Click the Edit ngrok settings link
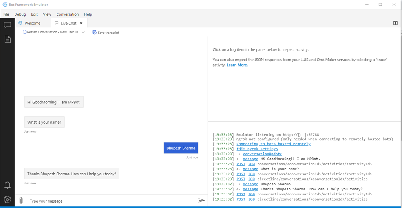 pyautogui.click(x=257, y=148)
